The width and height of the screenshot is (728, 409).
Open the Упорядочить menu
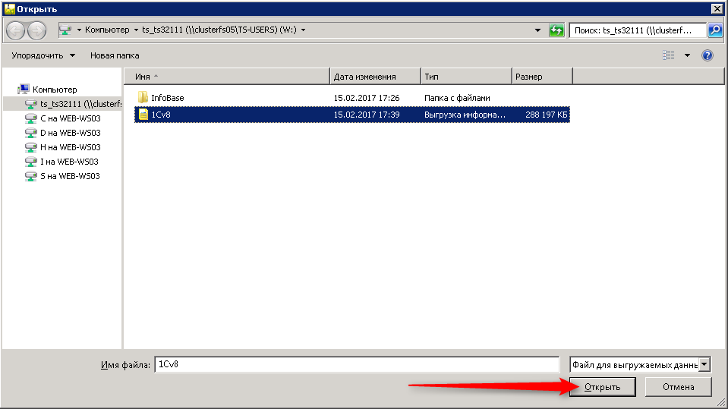click(x=43, y=55)
